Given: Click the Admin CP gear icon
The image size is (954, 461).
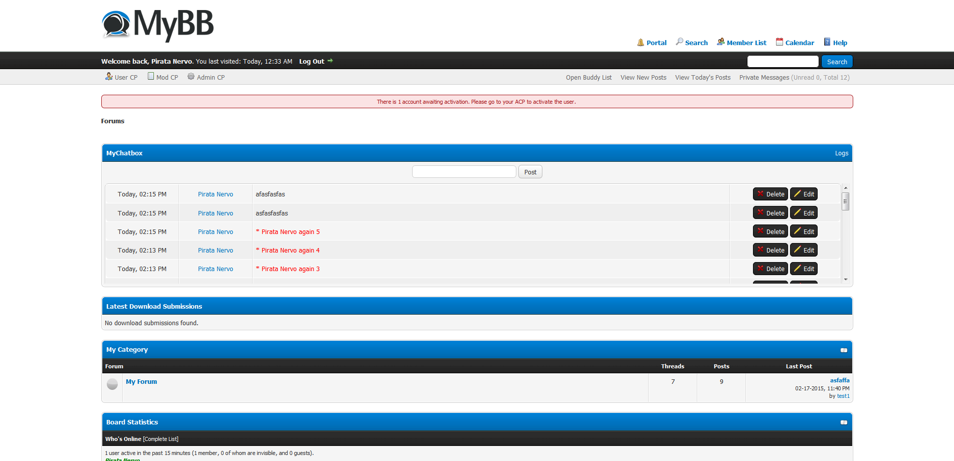Looking at the screenshot, I should pos(191,77).
